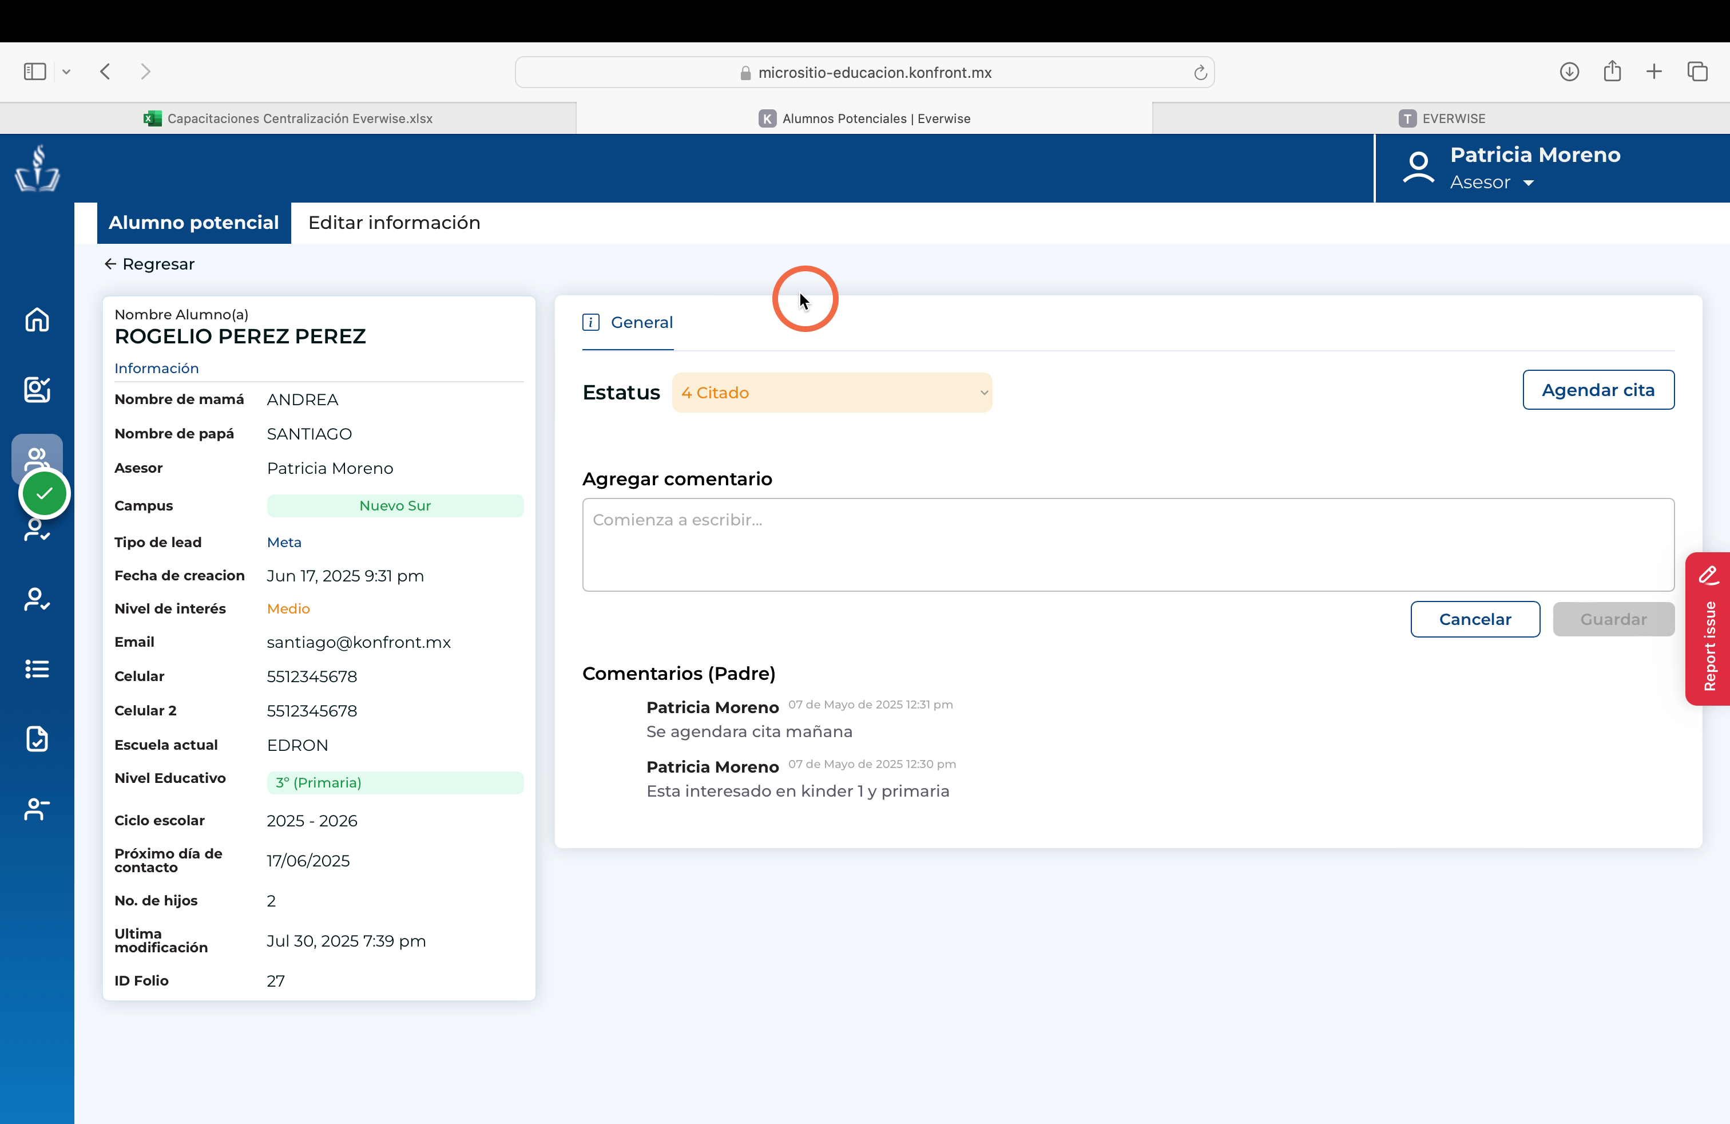1730x1124 pixels.
Task: Click the comment 'Se agendara cita mañana'
Action: click(x=749, y=731)
